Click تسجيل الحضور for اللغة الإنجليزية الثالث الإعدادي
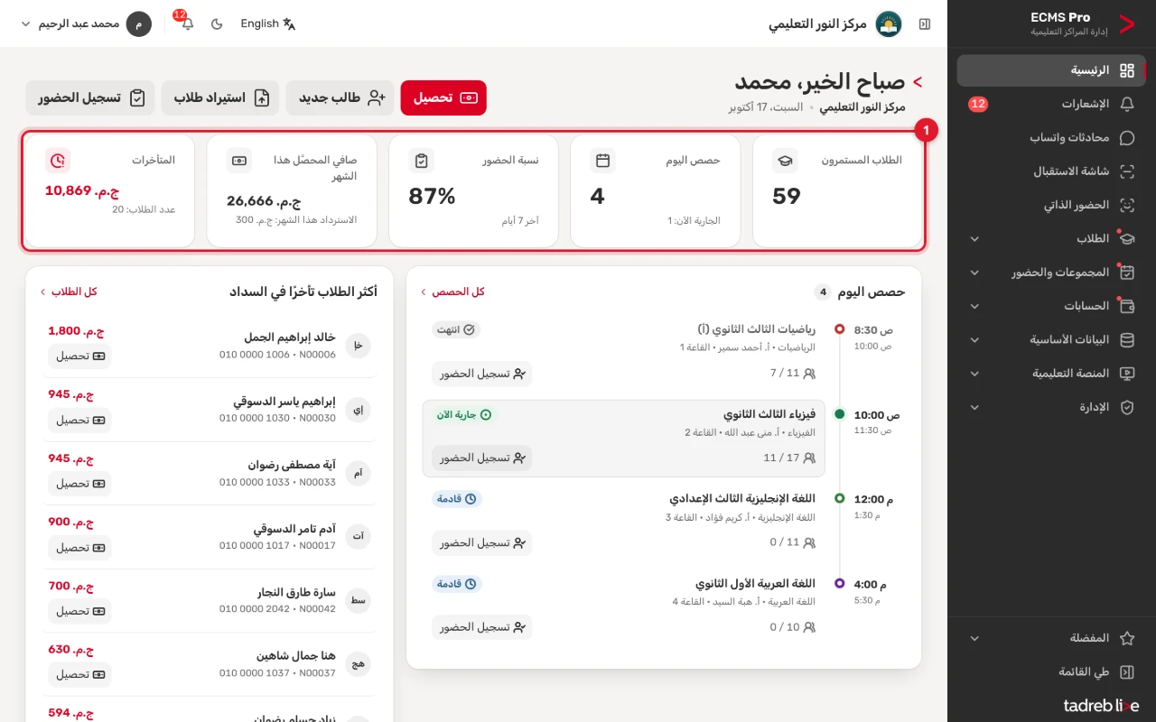The height and width of the screenshot is (722, 1156). click(x=482, y=543)
